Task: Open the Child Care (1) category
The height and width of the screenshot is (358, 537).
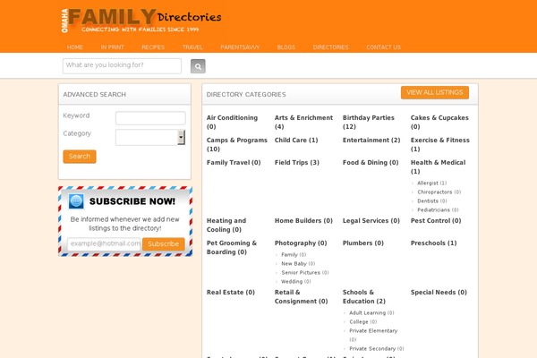Action: click(x=296, y=141)
